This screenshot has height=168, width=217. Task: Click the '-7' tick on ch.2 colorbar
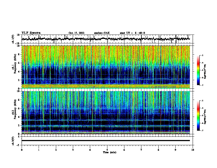click(202, 130)
